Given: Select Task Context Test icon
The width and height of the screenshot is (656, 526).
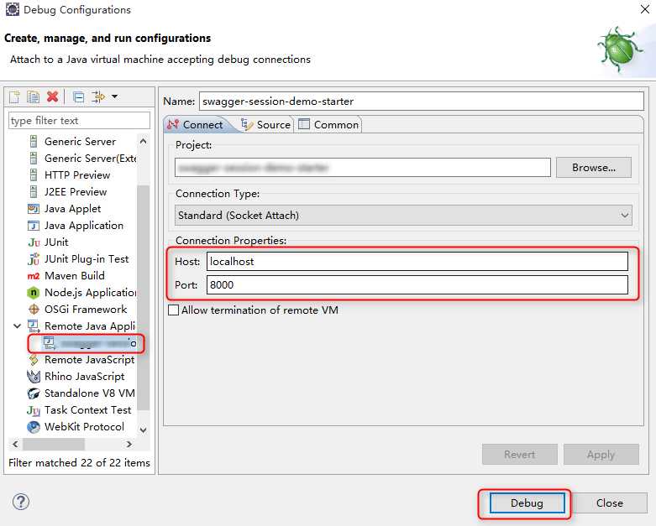Looking at the screenshot, I should coord(34,411).
